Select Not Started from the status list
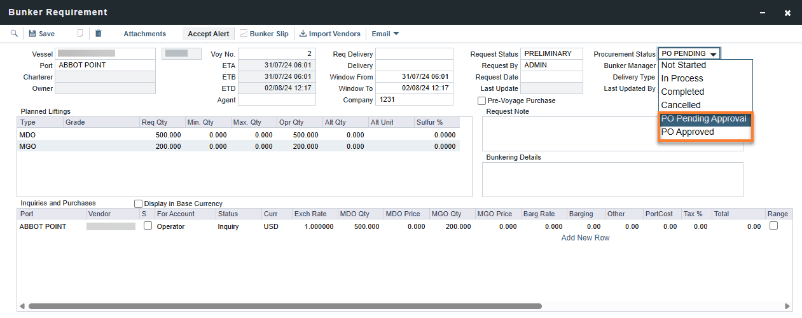The height and width of the screenshot is (318, 802). point(706,65)
